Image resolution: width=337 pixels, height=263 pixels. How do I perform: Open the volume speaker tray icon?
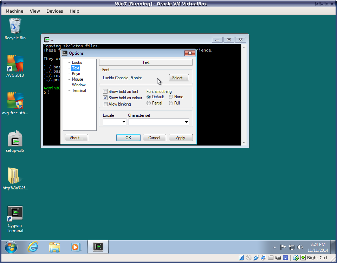tap(300, 247)
